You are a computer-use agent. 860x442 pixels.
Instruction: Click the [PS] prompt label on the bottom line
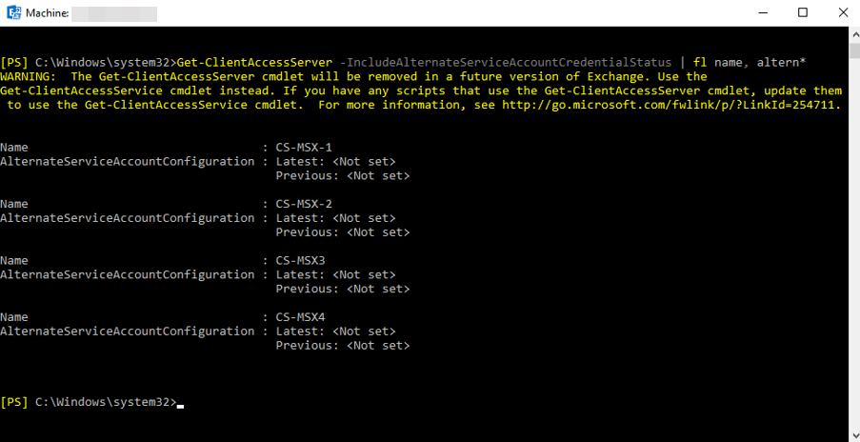[x=14, y=402]
